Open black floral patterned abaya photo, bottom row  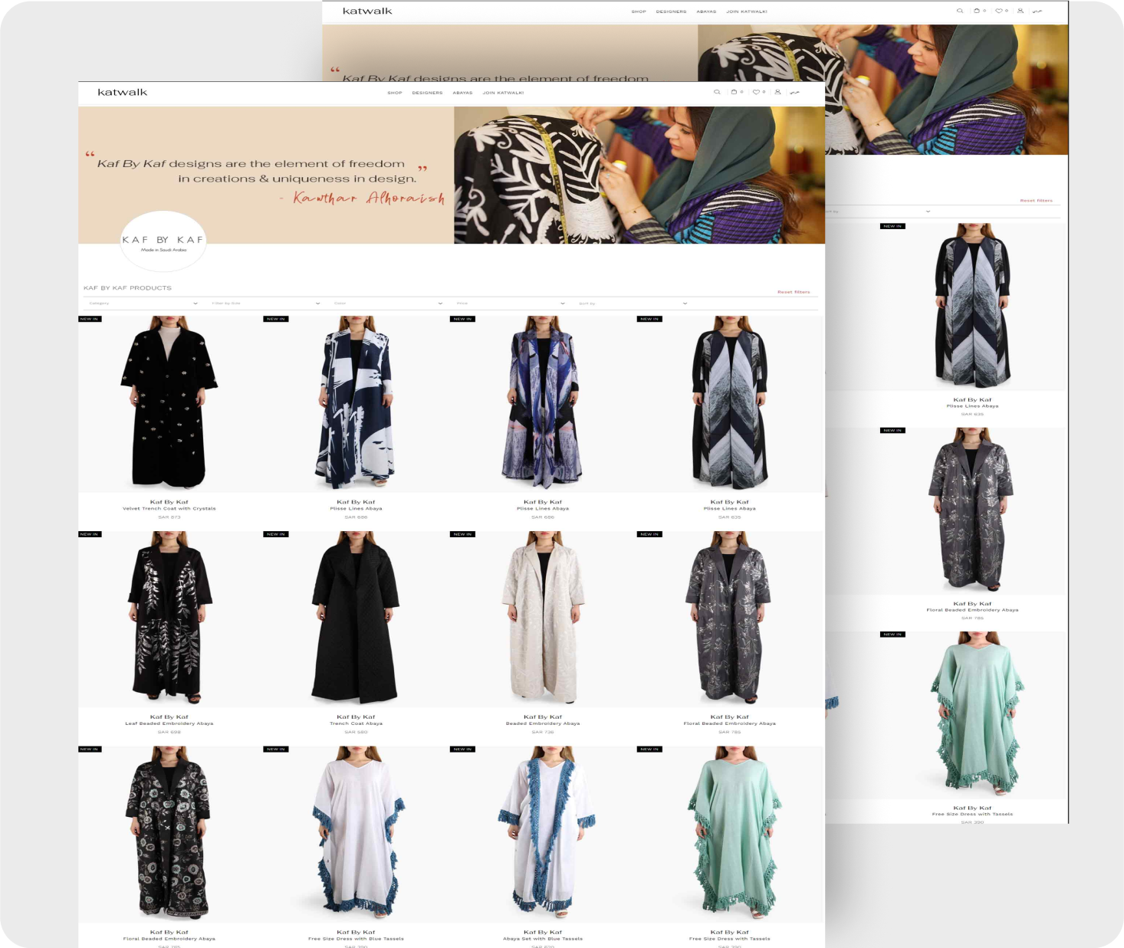coord(169,833)
